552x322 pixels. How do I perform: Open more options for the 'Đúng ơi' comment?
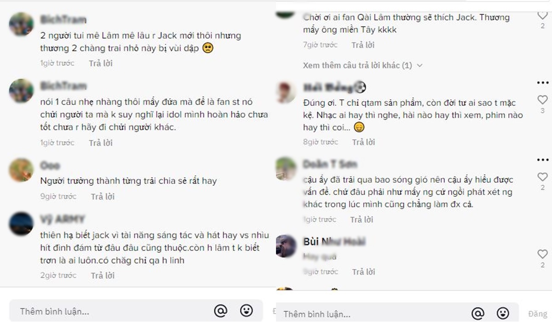click(x=543, y=83)
